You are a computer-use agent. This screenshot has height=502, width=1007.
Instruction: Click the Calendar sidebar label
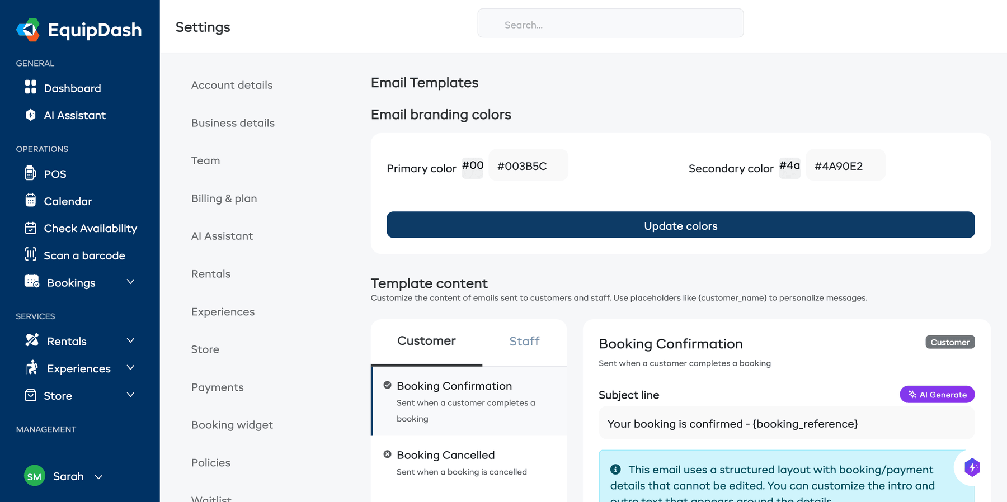click(x=68, y=201)
